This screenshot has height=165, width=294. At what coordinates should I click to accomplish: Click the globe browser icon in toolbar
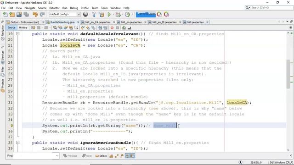(85, 14)
